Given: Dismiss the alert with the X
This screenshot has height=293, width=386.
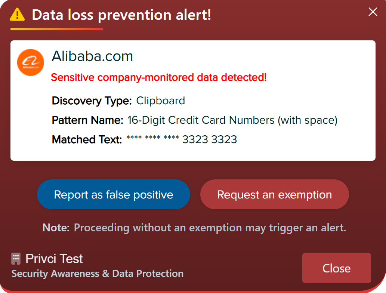Looking at the screenshot, I should coord(373,12).
